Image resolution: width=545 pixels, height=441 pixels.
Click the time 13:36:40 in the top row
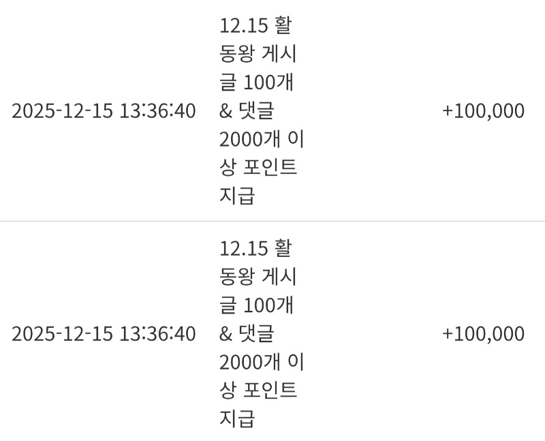tap(157, 111)
